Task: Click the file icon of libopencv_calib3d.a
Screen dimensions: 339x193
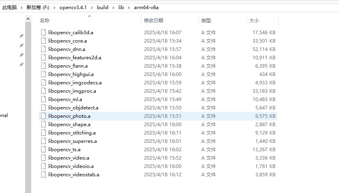Action: (x=43, y=32)
